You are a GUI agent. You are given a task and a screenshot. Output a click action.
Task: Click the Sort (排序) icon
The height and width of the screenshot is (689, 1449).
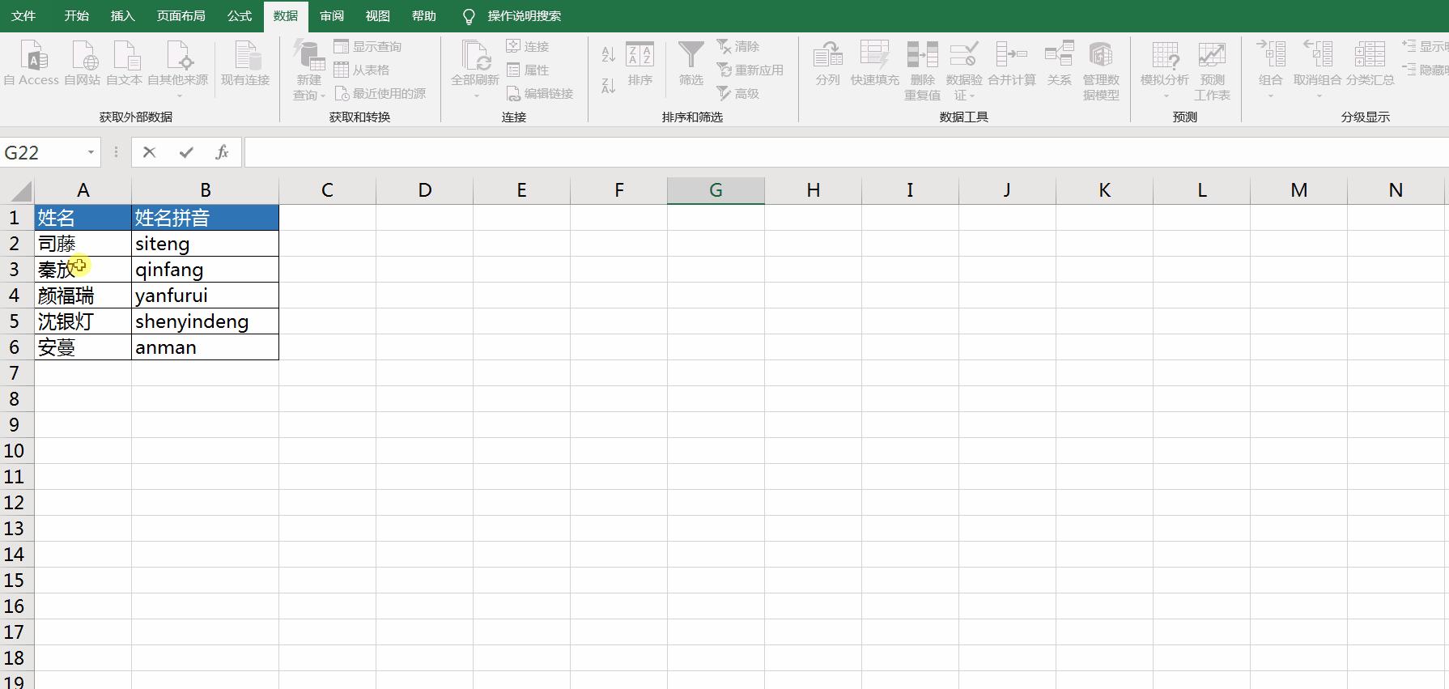pyautogui.click(x=640, y=57)
